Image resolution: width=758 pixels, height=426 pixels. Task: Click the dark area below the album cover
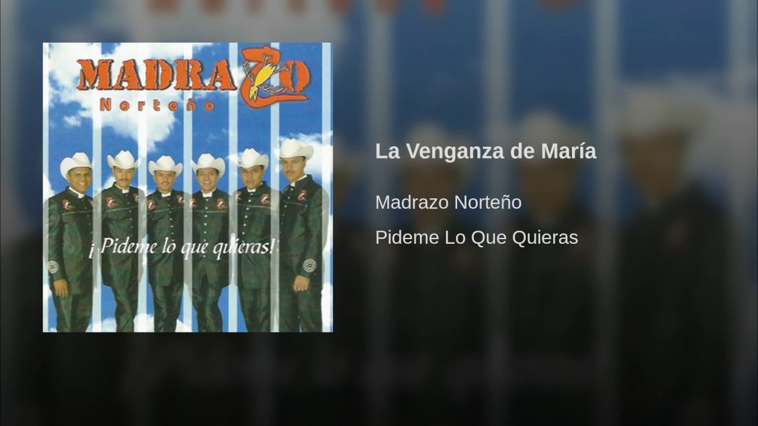point(188,379)
